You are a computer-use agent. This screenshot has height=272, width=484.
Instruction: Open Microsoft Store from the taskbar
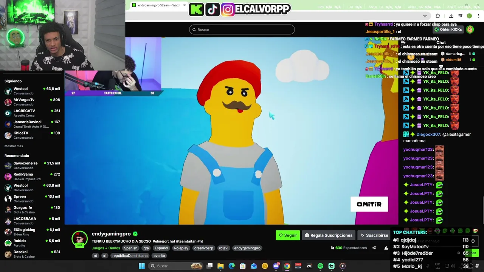pos(243,266)
